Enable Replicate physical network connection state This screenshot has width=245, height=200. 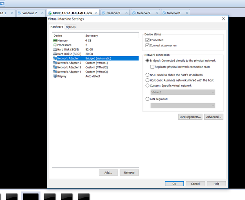click(x=152, y=67)
